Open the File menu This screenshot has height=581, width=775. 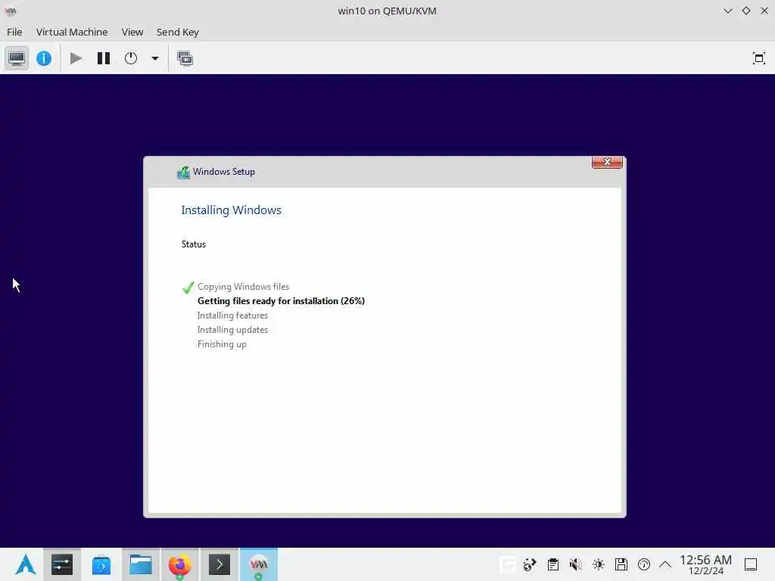point(14,32)
